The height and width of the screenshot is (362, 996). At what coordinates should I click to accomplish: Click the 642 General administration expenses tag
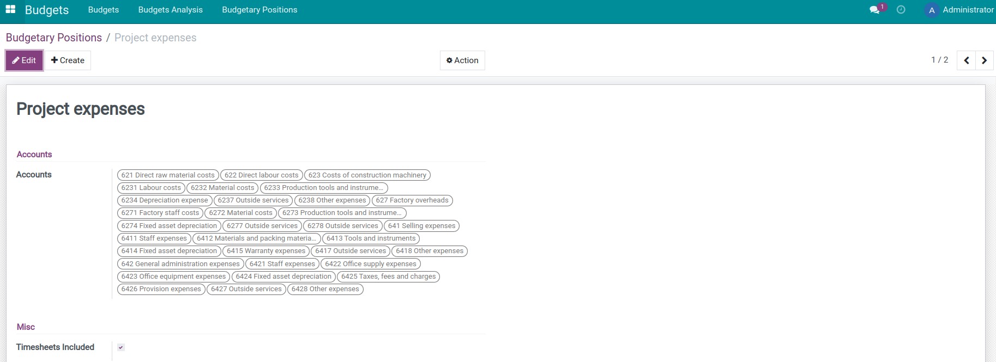click(x=180, y=264)
